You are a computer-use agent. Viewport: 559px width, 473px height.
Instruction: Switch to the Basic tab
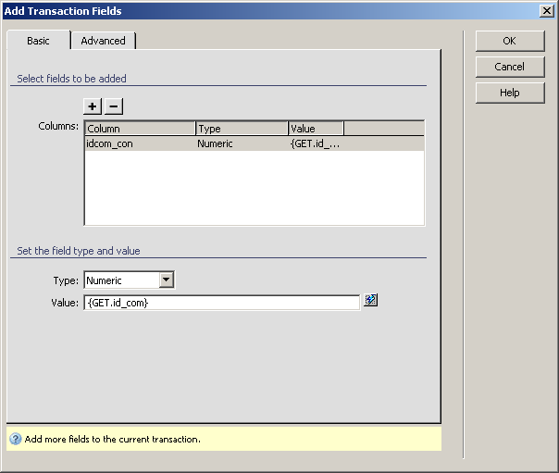click(38, 41)
